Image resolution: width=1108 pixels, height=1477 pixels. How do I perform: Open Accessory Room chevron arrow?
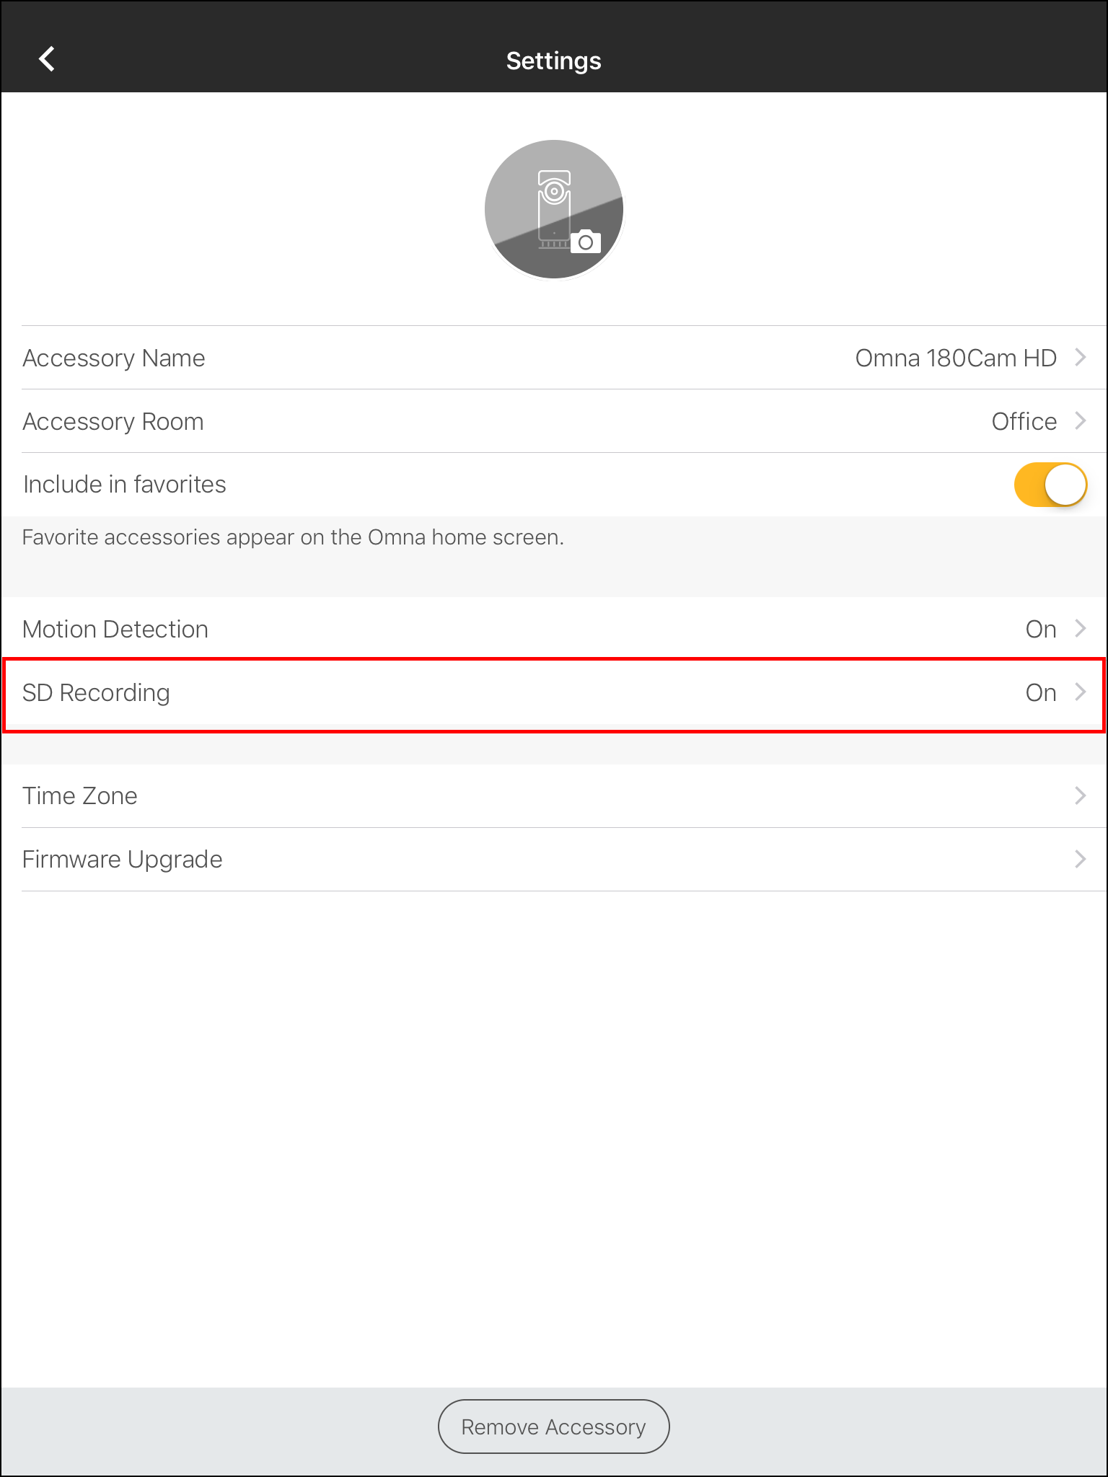1080,420
